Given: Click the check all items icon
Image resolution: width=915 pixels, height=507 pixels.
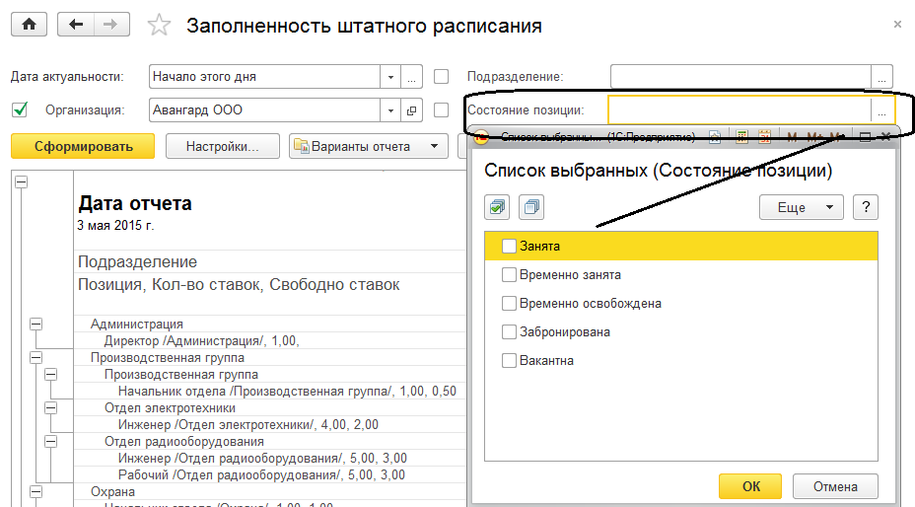Looking at the screenshot, I should point(499,207).
